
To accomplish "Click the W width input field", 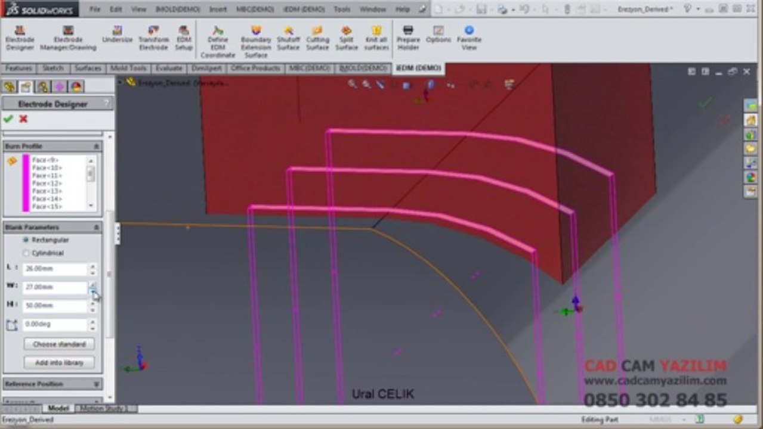I will coord(55,287).
